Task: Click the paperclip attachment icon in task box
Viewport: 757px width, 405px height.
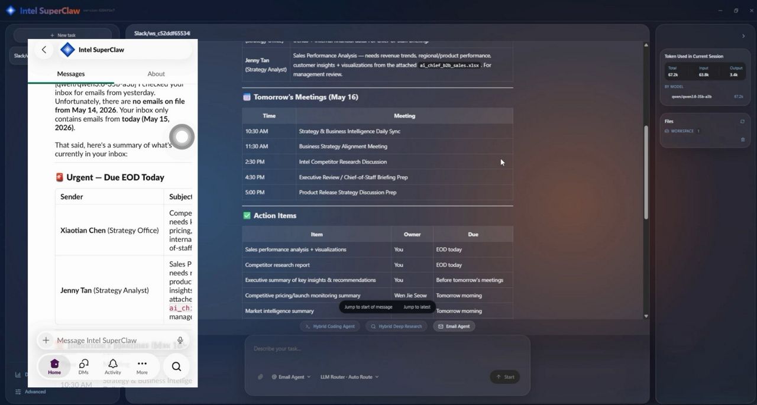Action: pos(260,377)
